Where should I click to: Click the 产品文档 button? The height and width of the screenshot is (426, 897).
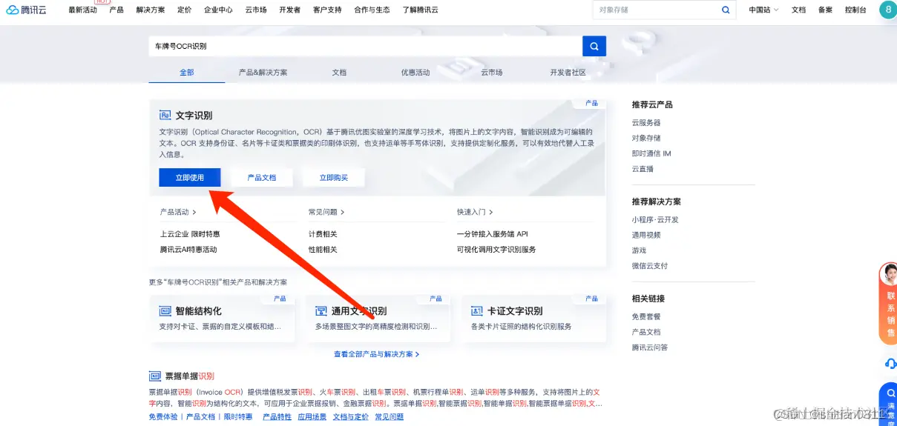point(262,178)
